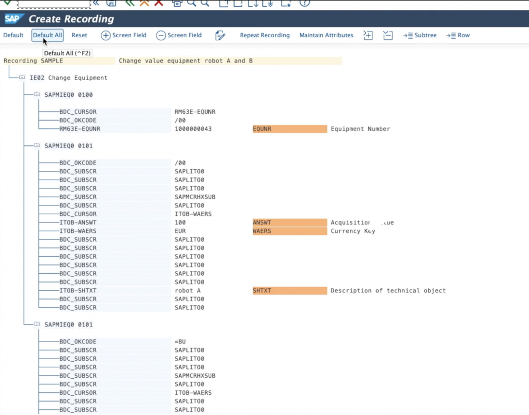Select the Subtree toolbar option
The image size is (529, 415).
tap(419, 35)
